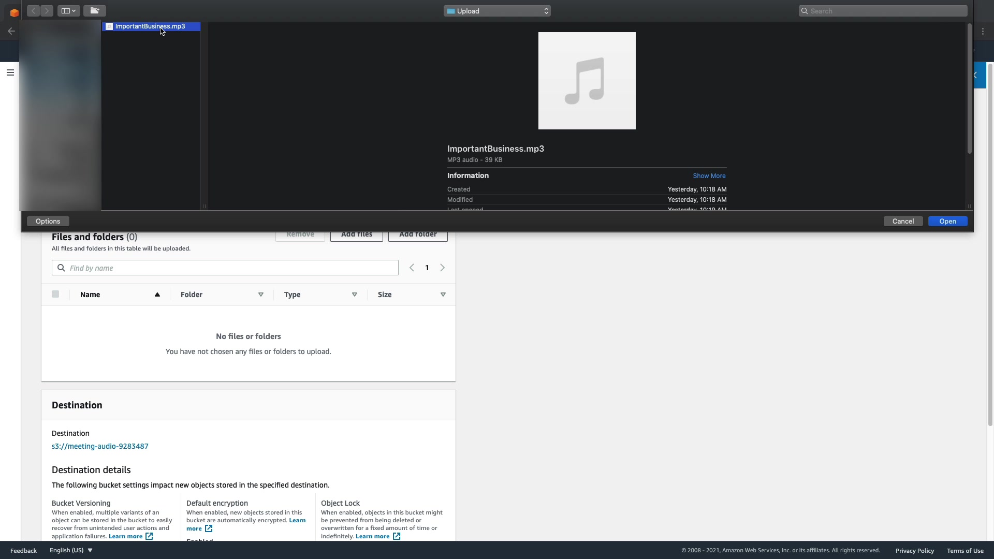This screenshot has width=994, height=559.
Task: Click the new folder toolbar icon
Action: click(x=94, y=11)
